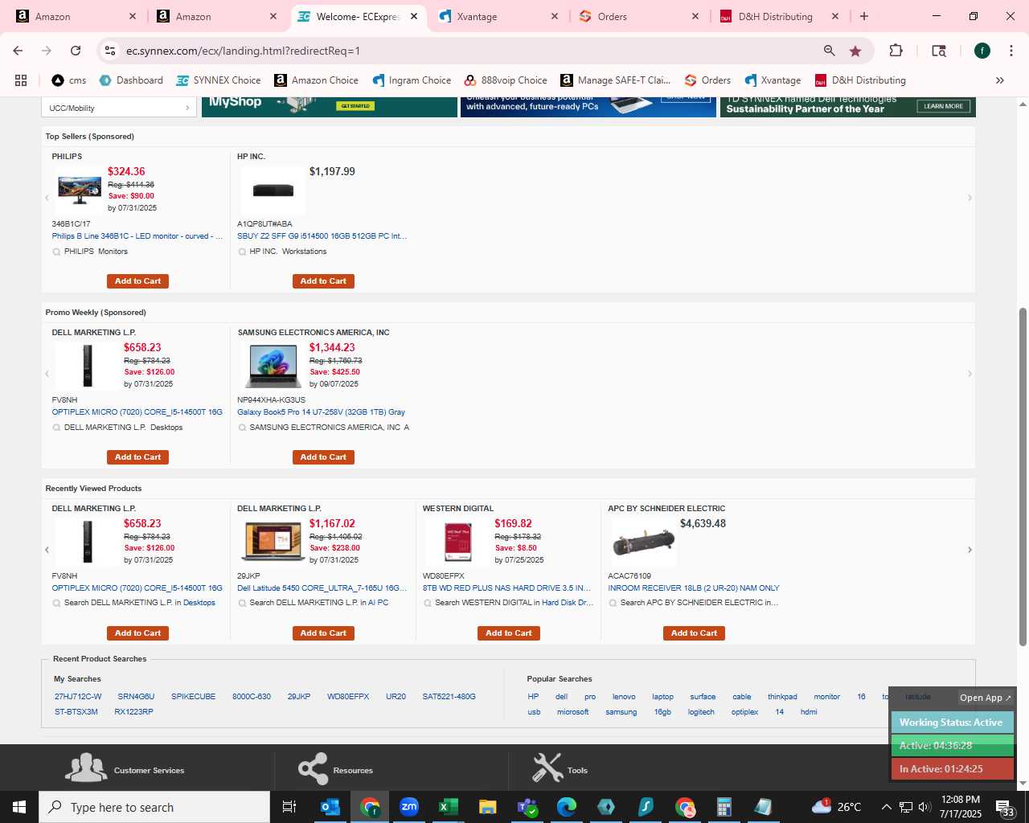Click the vertical page scrollbar
Viewport: 1029px width, 823px height.
click(1023, 476)
